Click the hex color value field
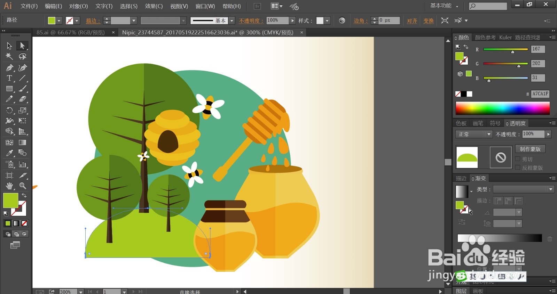This screenshot has height=294, width=557. pyautogui.click(x=540, y=94)
